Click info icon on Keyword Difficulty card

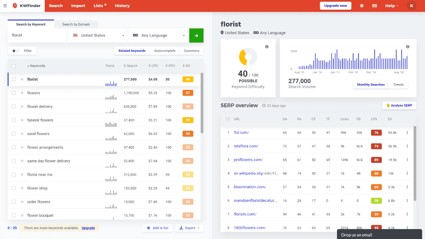pos(267,46)
